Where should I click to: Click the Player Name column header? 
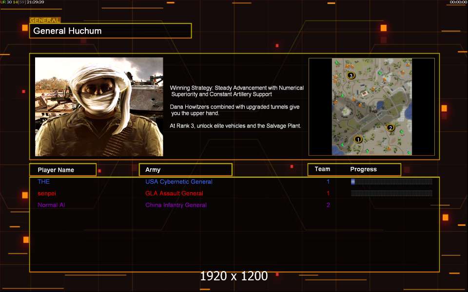(x=63, y=170)
